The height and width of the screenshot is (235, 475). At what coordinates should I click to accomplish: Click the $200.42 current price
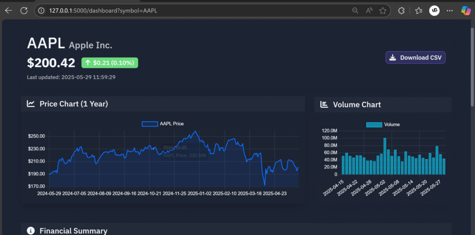click(x=51, y=63)
